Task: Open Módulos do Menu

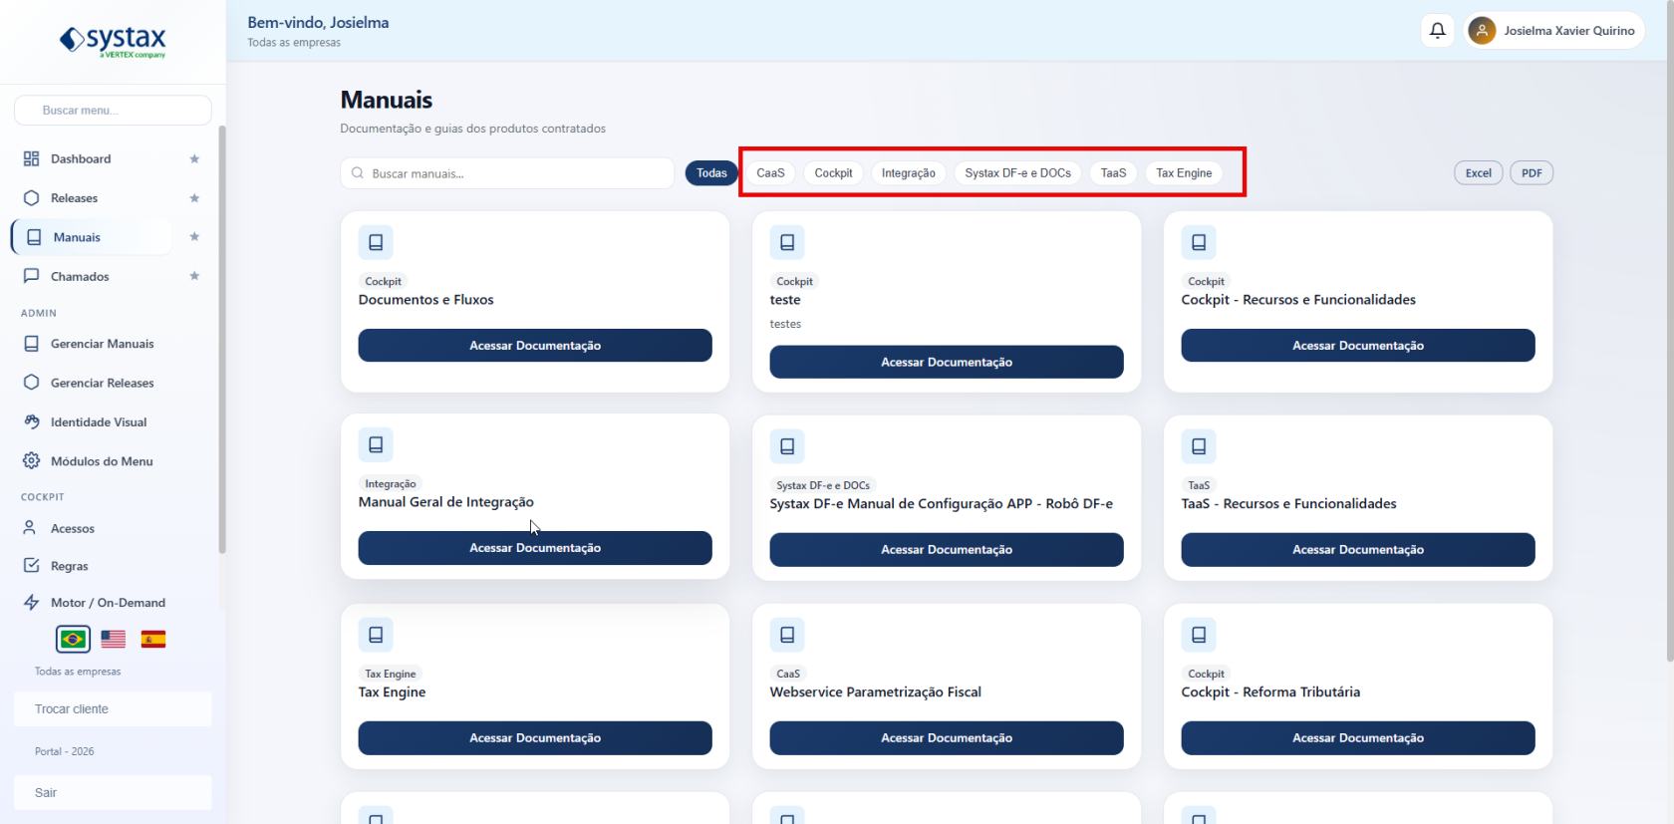Action: [113, 461]
